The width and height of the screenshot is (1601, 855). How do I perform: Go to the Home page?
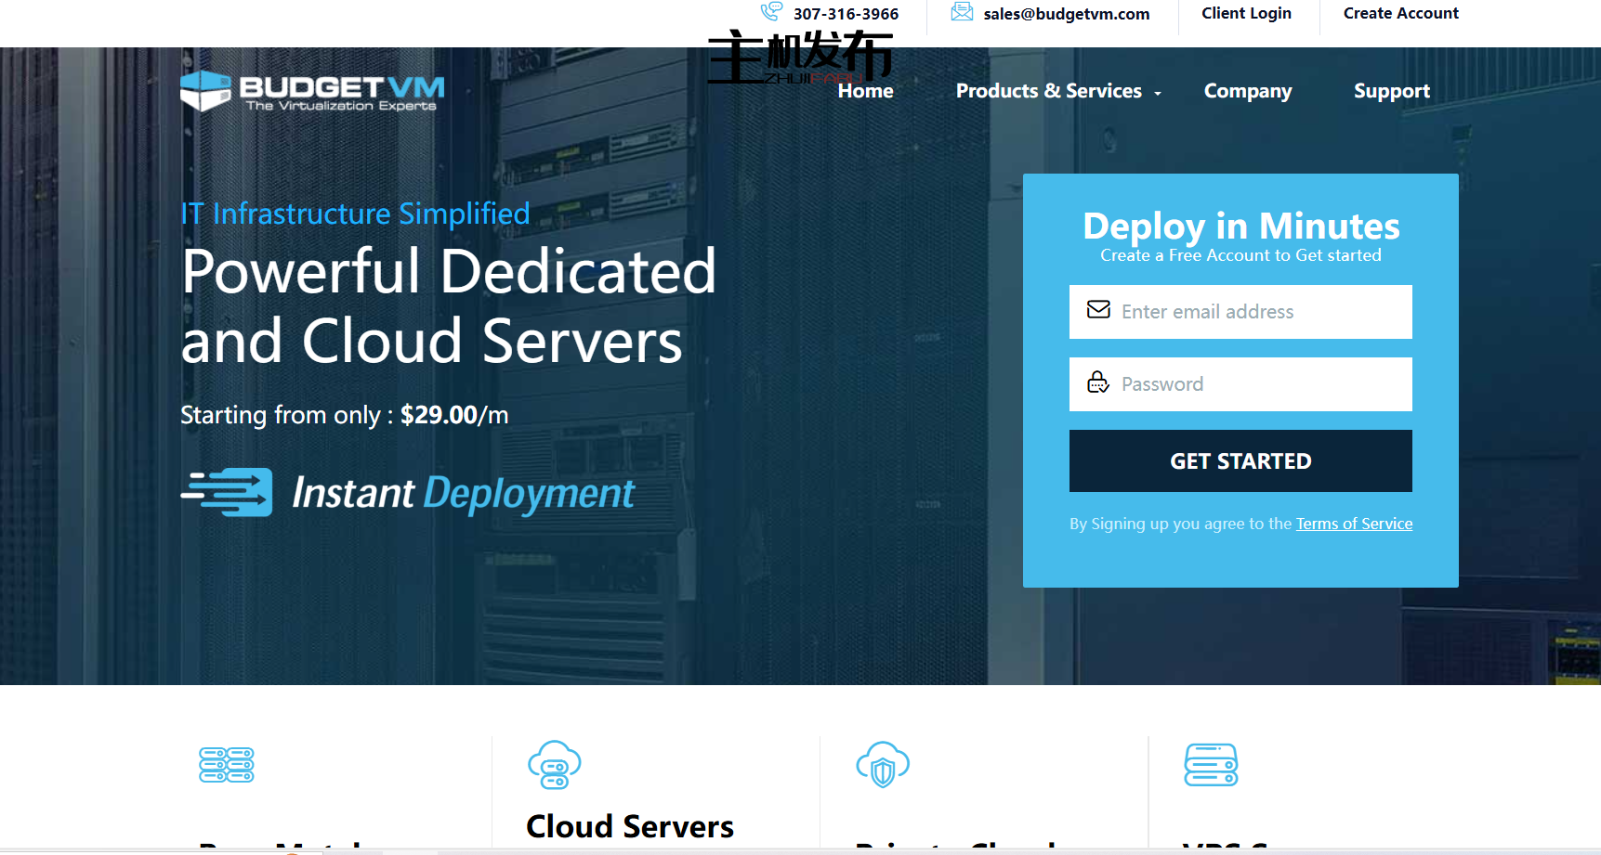coord(865,91)
